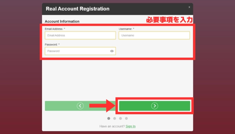Viewport: 235px width, 134px height.
Task: Click the light green back arrow button
Action: coord(80,106)
